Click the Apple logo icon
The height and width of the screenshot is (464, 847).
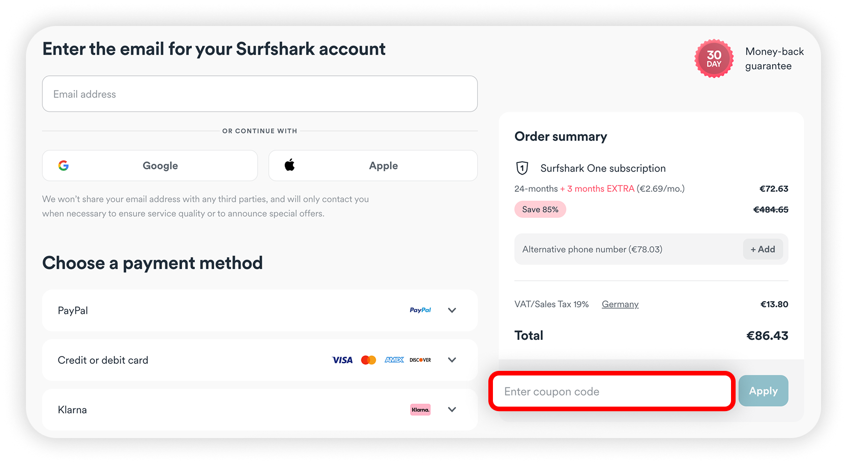[x=289, y=165]
